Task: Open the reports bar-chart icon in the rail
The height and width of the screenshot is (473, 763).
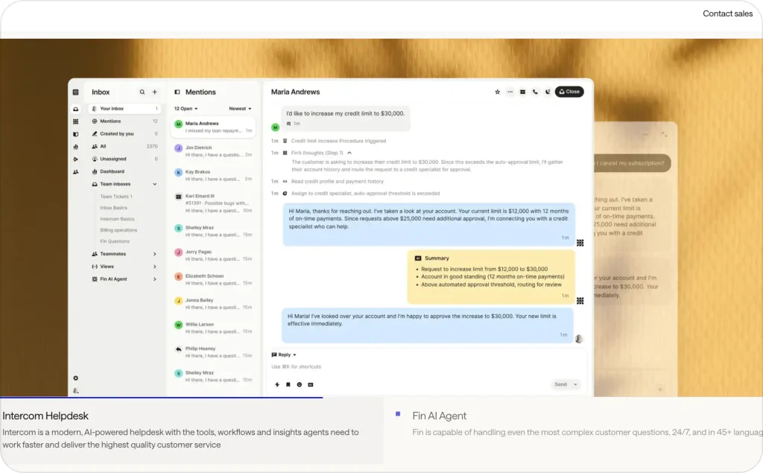Action: [75, 147]
